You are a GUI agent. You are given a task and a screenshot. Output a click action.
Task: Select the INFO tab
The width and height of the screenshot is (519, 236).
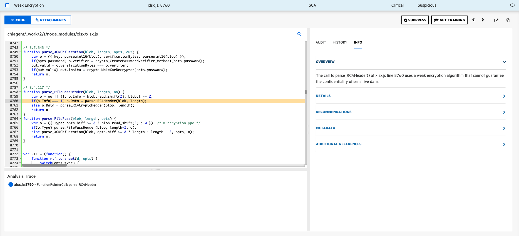[x=358, y=42]
